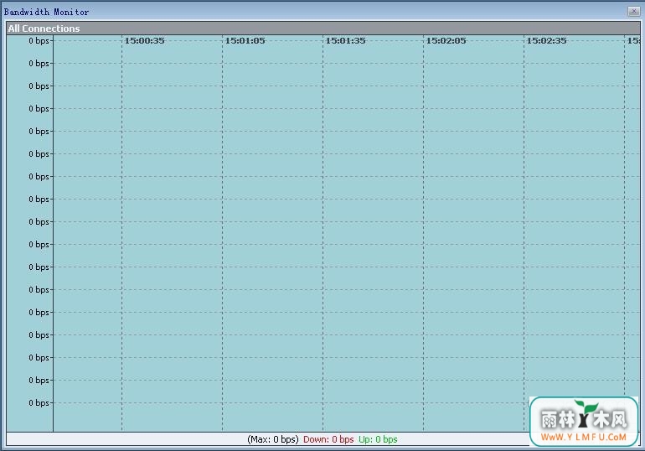Select the All Connections panel header
The height and width of the screenshot is (451, 645).
[322, 29]
